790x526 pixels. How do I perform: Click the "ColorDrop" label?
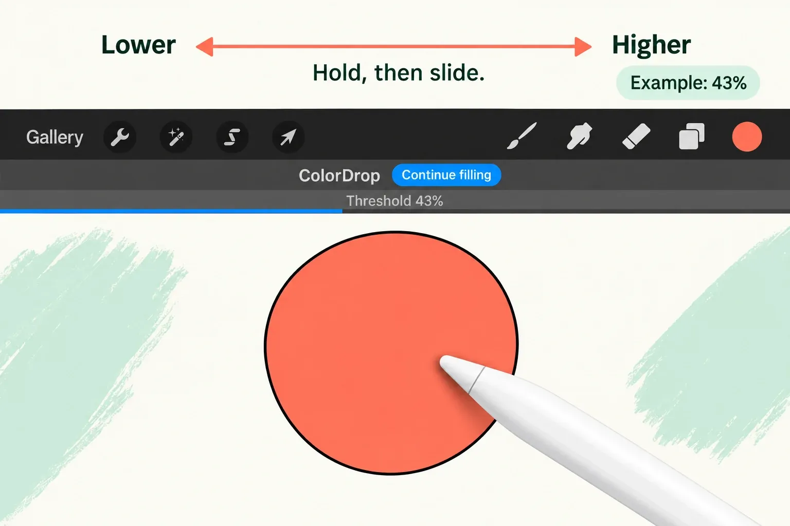[339, 176]
